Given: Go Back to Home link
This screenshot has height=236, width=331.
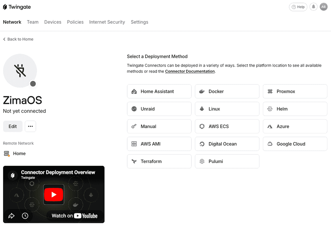Looking at the screenshot, I should coord(18,39).
